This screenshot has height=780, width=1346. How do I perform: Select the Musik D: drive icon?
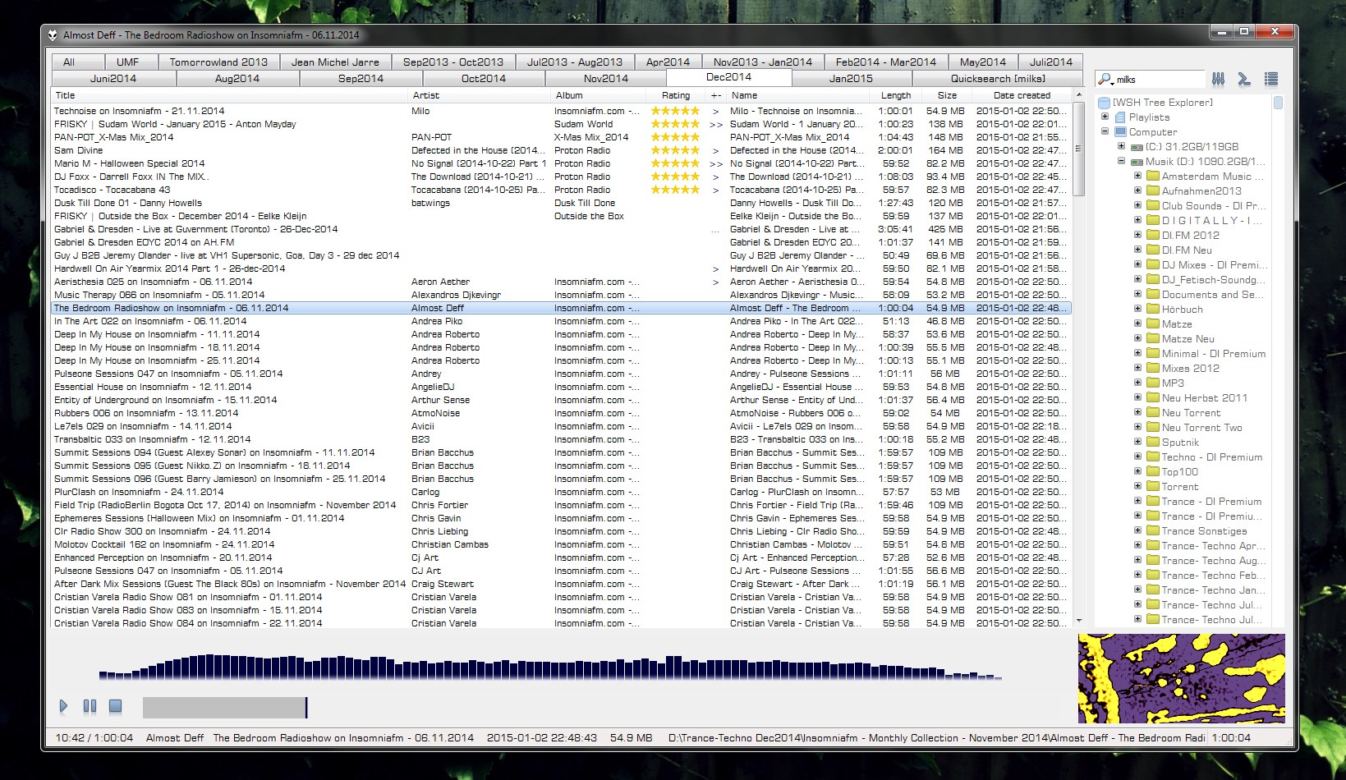coord(1137,162)
